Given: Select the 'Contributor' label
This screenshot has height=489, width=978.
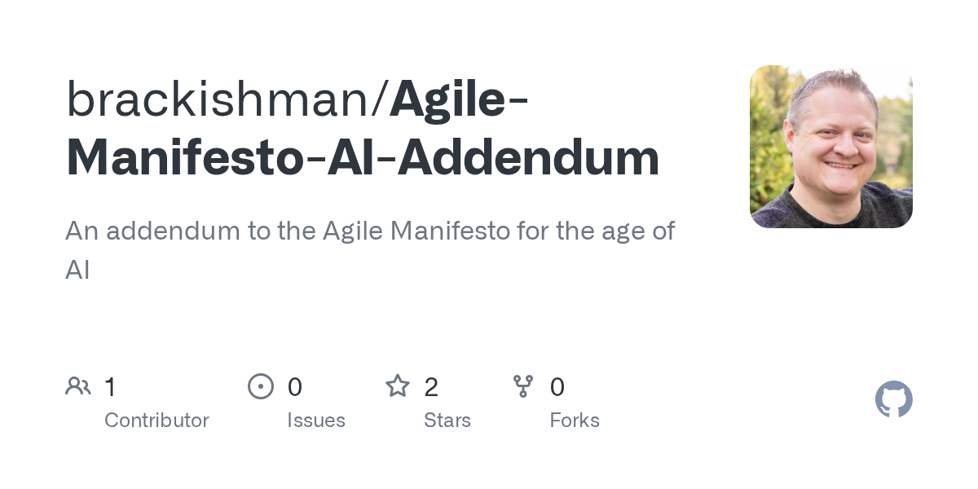Looking at the screenshot, I should (x=156, y=421).
